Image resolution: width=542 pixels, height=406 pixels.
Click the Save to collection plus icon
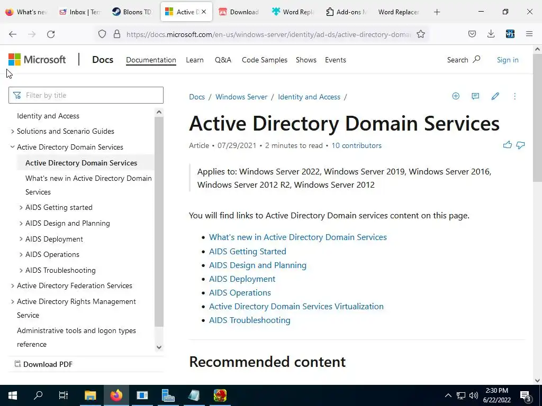point(456,96)
